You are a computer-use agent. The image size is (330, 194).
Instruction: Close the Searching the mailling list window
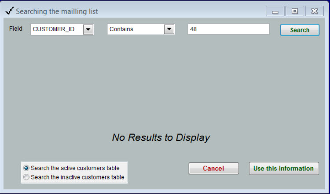pyautogui.click(x=315, y=11)
